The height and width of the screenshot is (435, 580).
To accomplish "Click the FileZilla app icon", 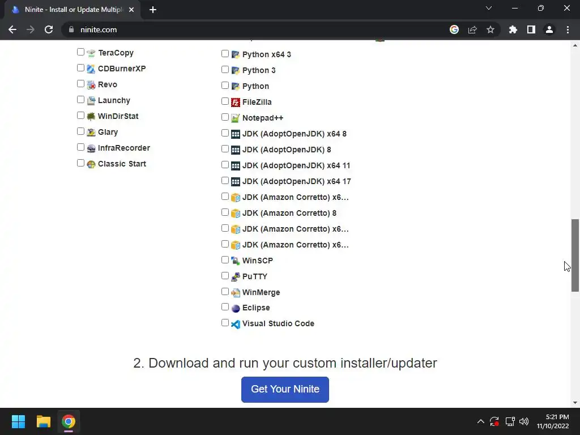I will point(236,102).
